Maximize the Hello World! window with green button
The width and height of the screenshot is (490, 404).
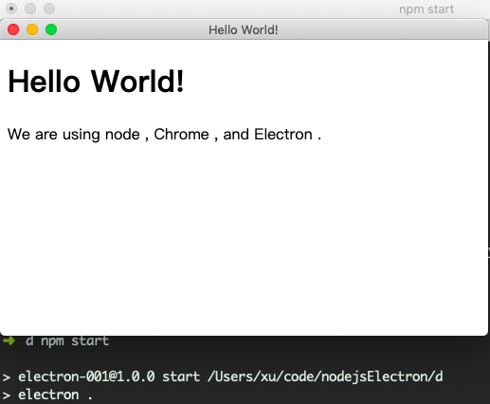(51, 29)
